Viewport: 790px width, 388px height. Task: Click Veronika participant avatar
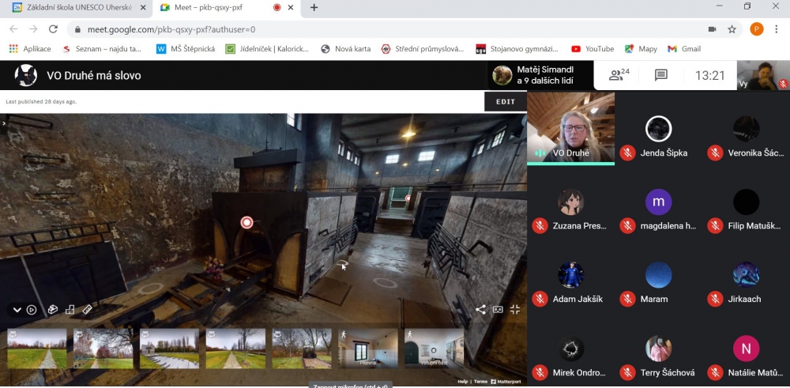[x=746, y=129]
